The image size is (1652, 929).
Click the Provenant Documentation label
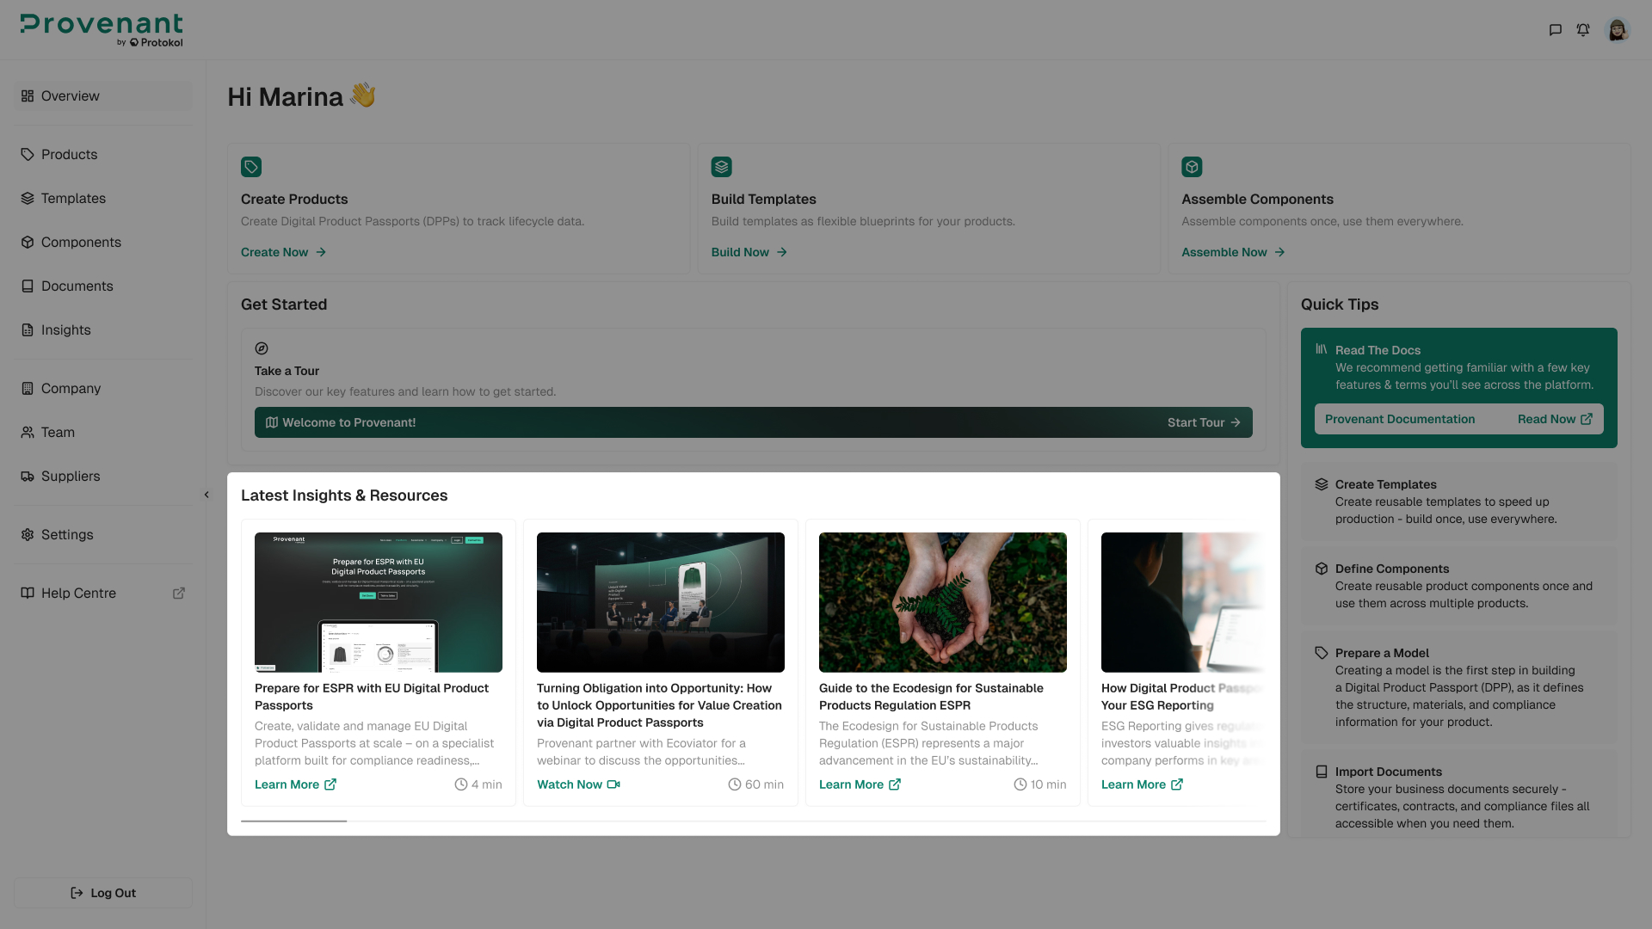point(1400,419)
